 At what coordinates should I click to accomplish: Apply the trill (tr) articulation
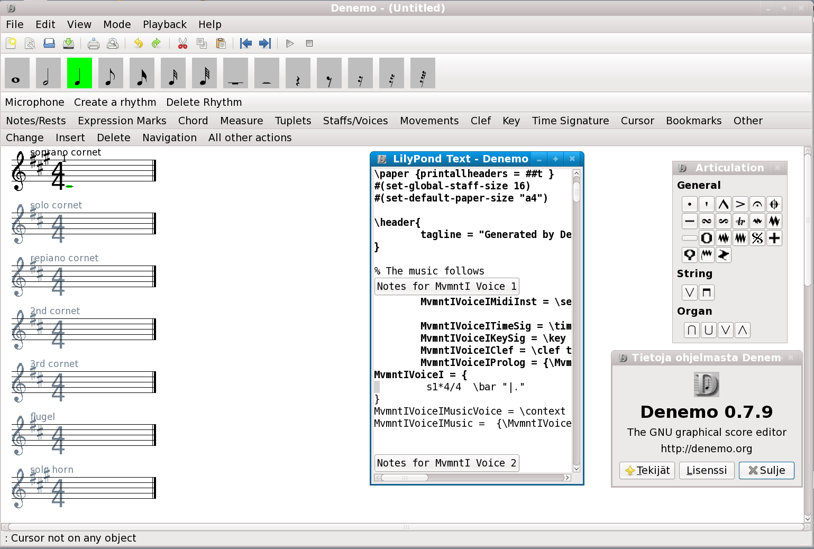[x=740, y=221]
